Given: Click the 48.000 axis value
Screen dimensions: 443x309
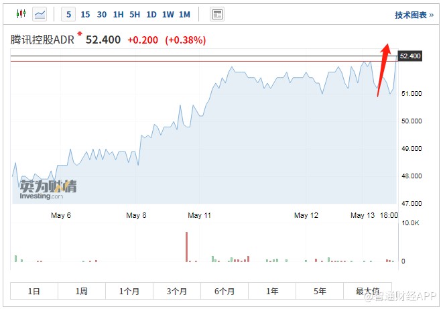Looking at the screenshot, I should pos(412,176).
